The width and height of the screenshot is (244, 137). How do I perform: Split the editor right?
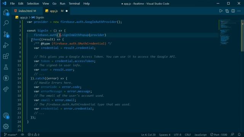click(x=233, y=11)
